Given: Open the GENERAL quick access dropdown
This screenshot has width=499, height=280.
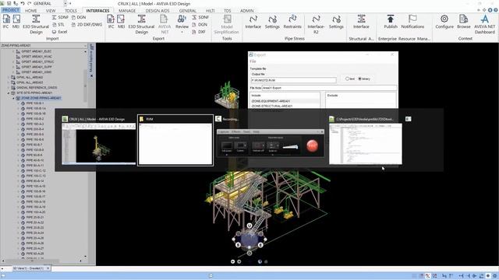Looking at the screenshot, I should [65, 3].
